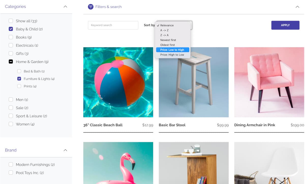Choose Price: Low to High sort option
Image resolution: width=305 pixels, height=184 pixels.
[172, 50]
